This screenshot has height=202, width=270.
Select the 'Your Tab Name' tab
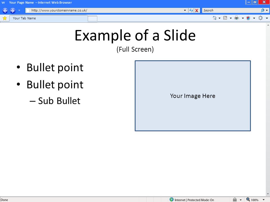48,19
